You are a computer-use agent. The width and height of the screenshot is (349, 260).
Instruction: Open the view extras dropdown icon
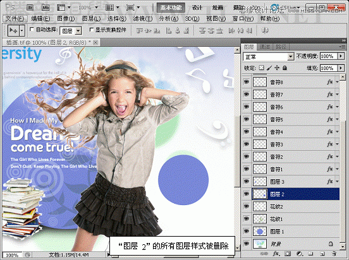(63, 8)
